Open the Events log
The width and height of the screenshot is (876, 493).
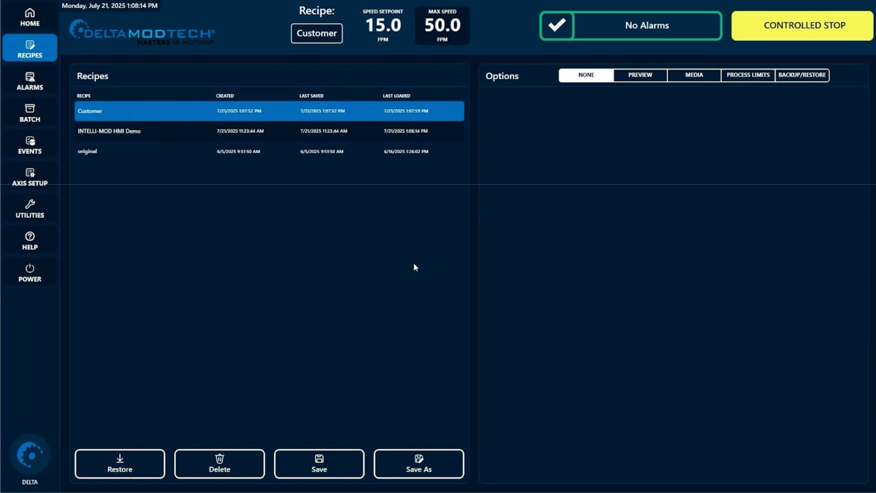click(x=30, y=145)
